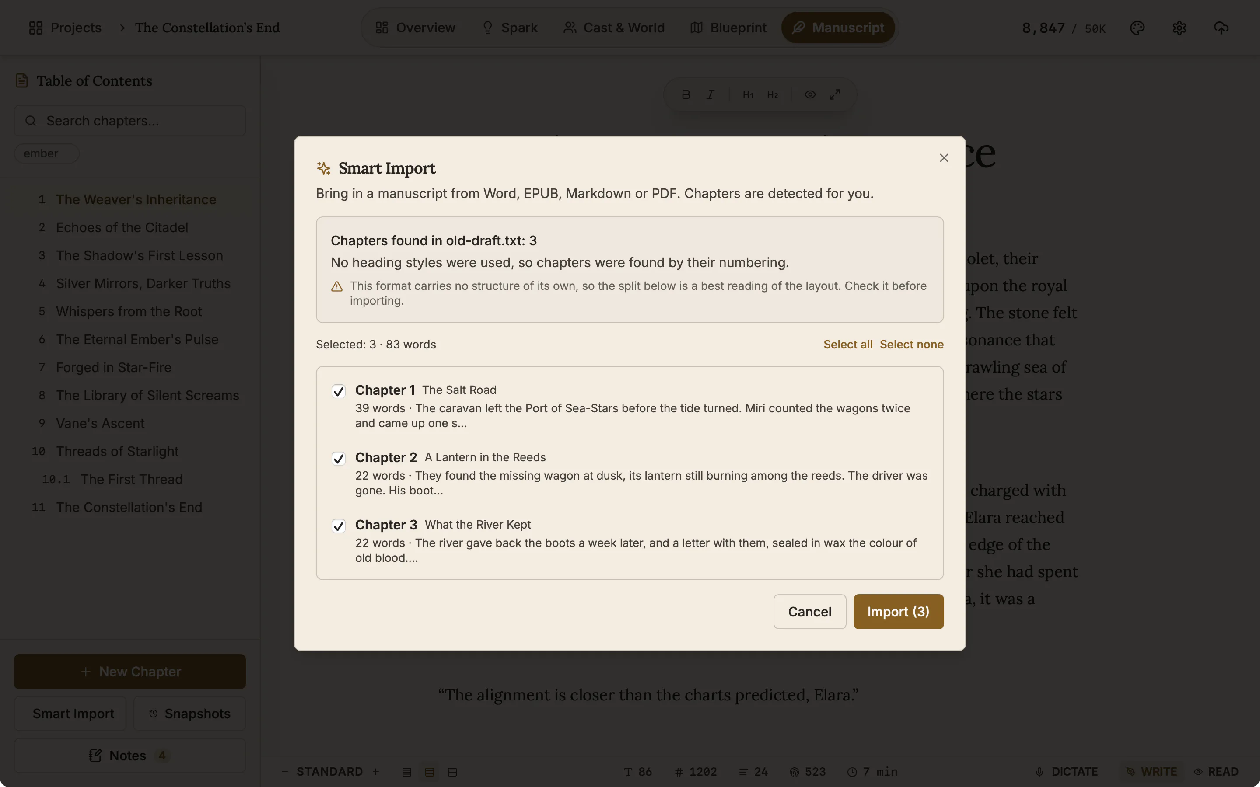Click the Select all link

click(847, 345)
